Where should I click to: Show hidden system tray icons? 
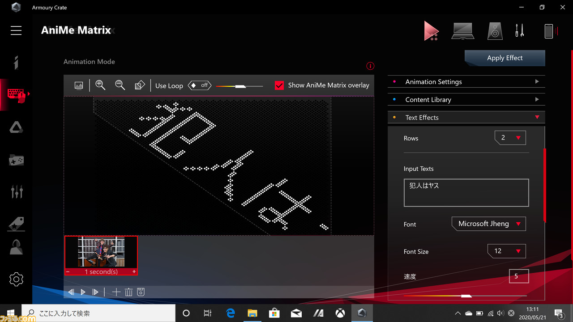(x=458, y=314)
